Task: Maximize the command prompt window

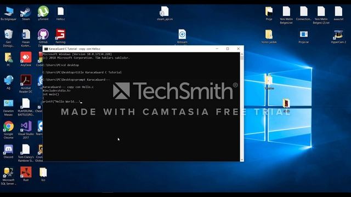Action: (228, 49)
